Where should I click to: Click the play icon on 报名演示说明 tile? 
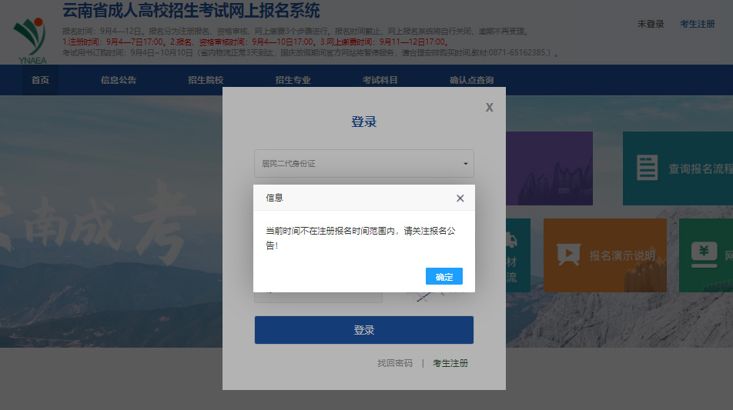pos(568,255)
